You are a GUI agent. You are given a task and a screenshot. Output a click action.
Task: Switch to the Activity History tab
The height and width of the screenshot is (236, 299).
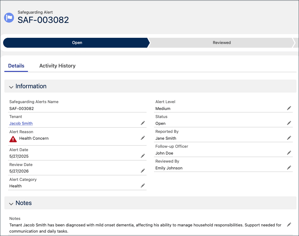click(57, 66)
